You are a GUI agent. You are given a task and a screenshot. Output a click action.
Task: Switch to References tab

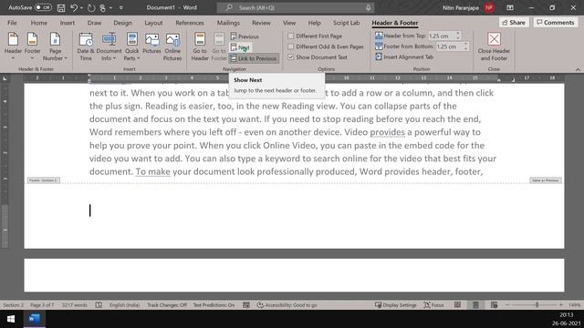(x=190, y=23)
